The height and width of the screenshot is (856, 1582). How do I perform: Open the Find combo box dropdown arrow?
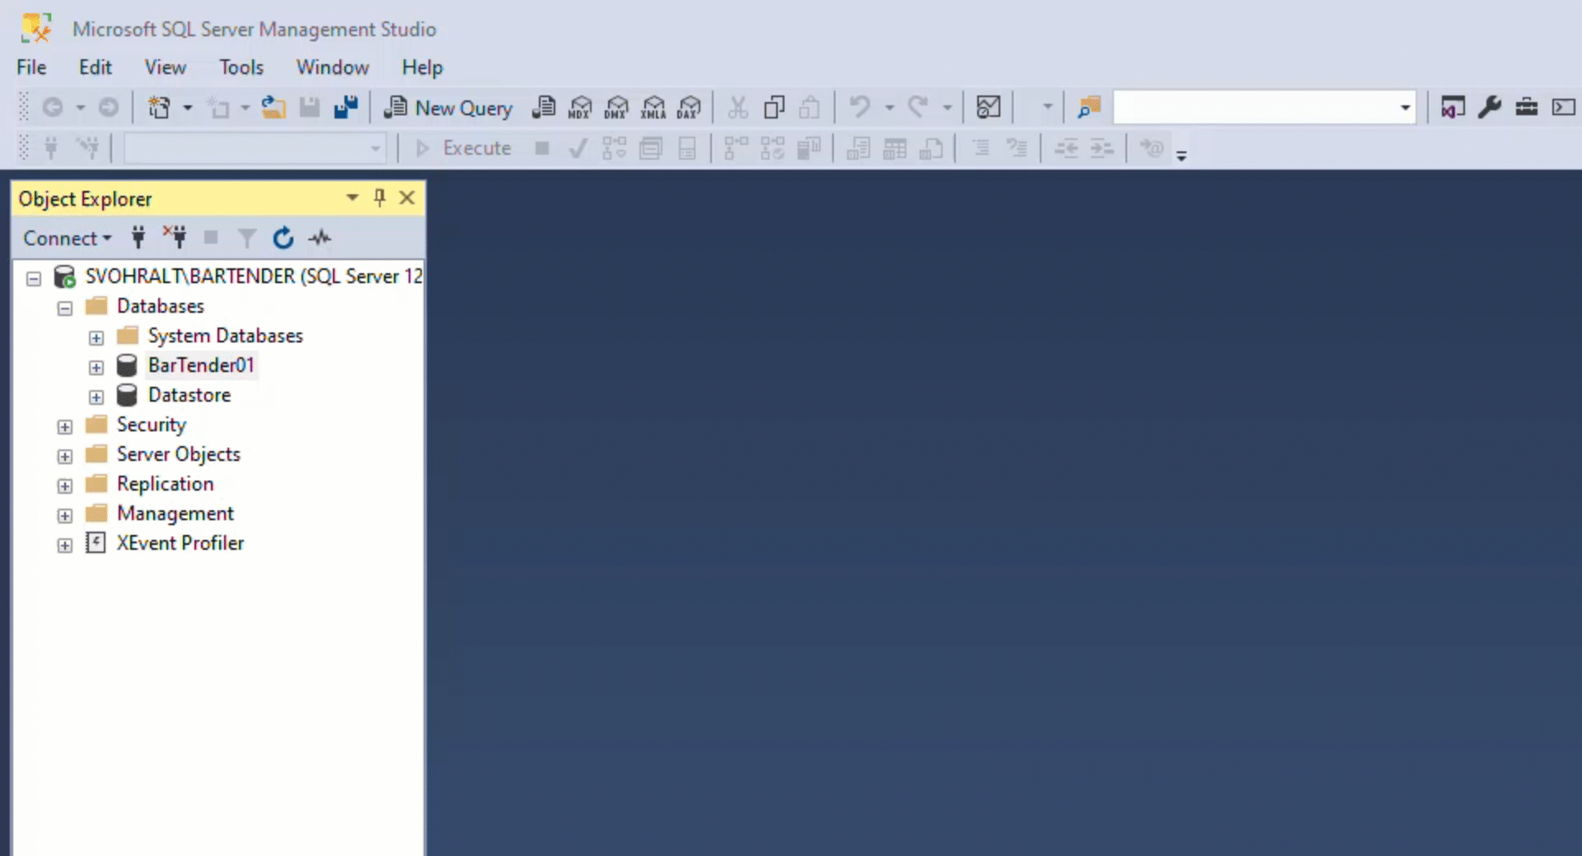(x=1405, y=108)
